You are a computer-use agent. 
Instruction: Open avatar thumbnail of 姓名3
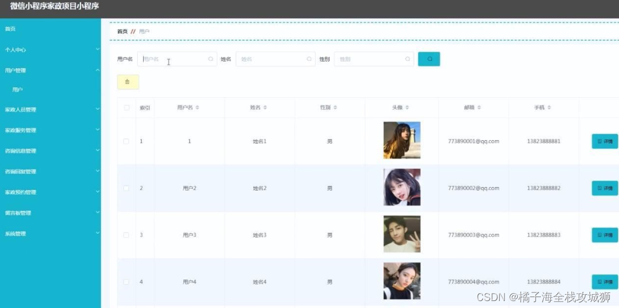[402, 234]
